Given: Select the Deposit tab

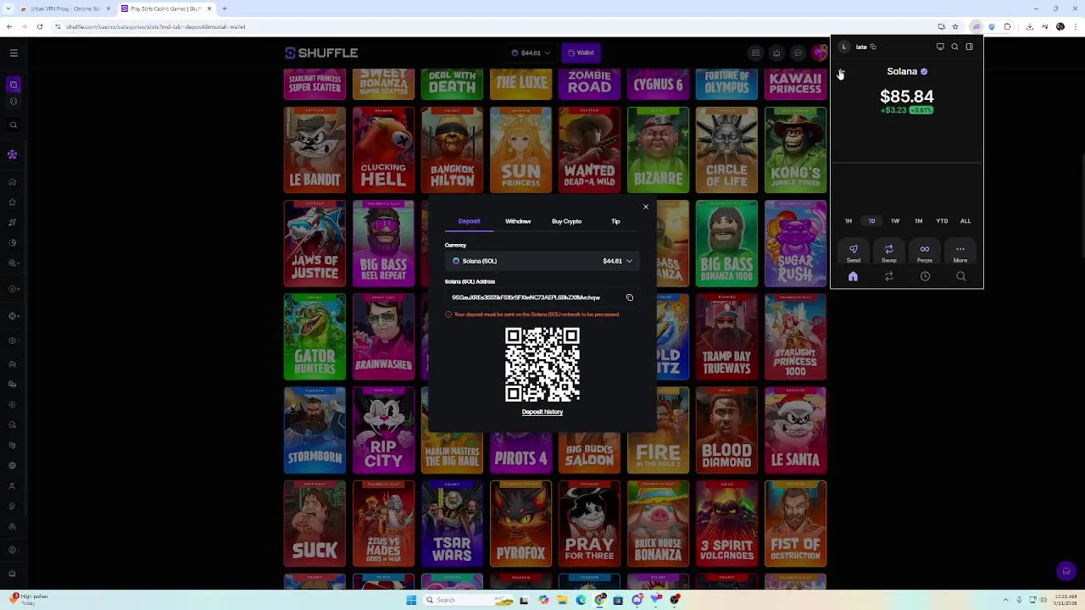Looking at the screenshot, I should click(x=469, y=221).
